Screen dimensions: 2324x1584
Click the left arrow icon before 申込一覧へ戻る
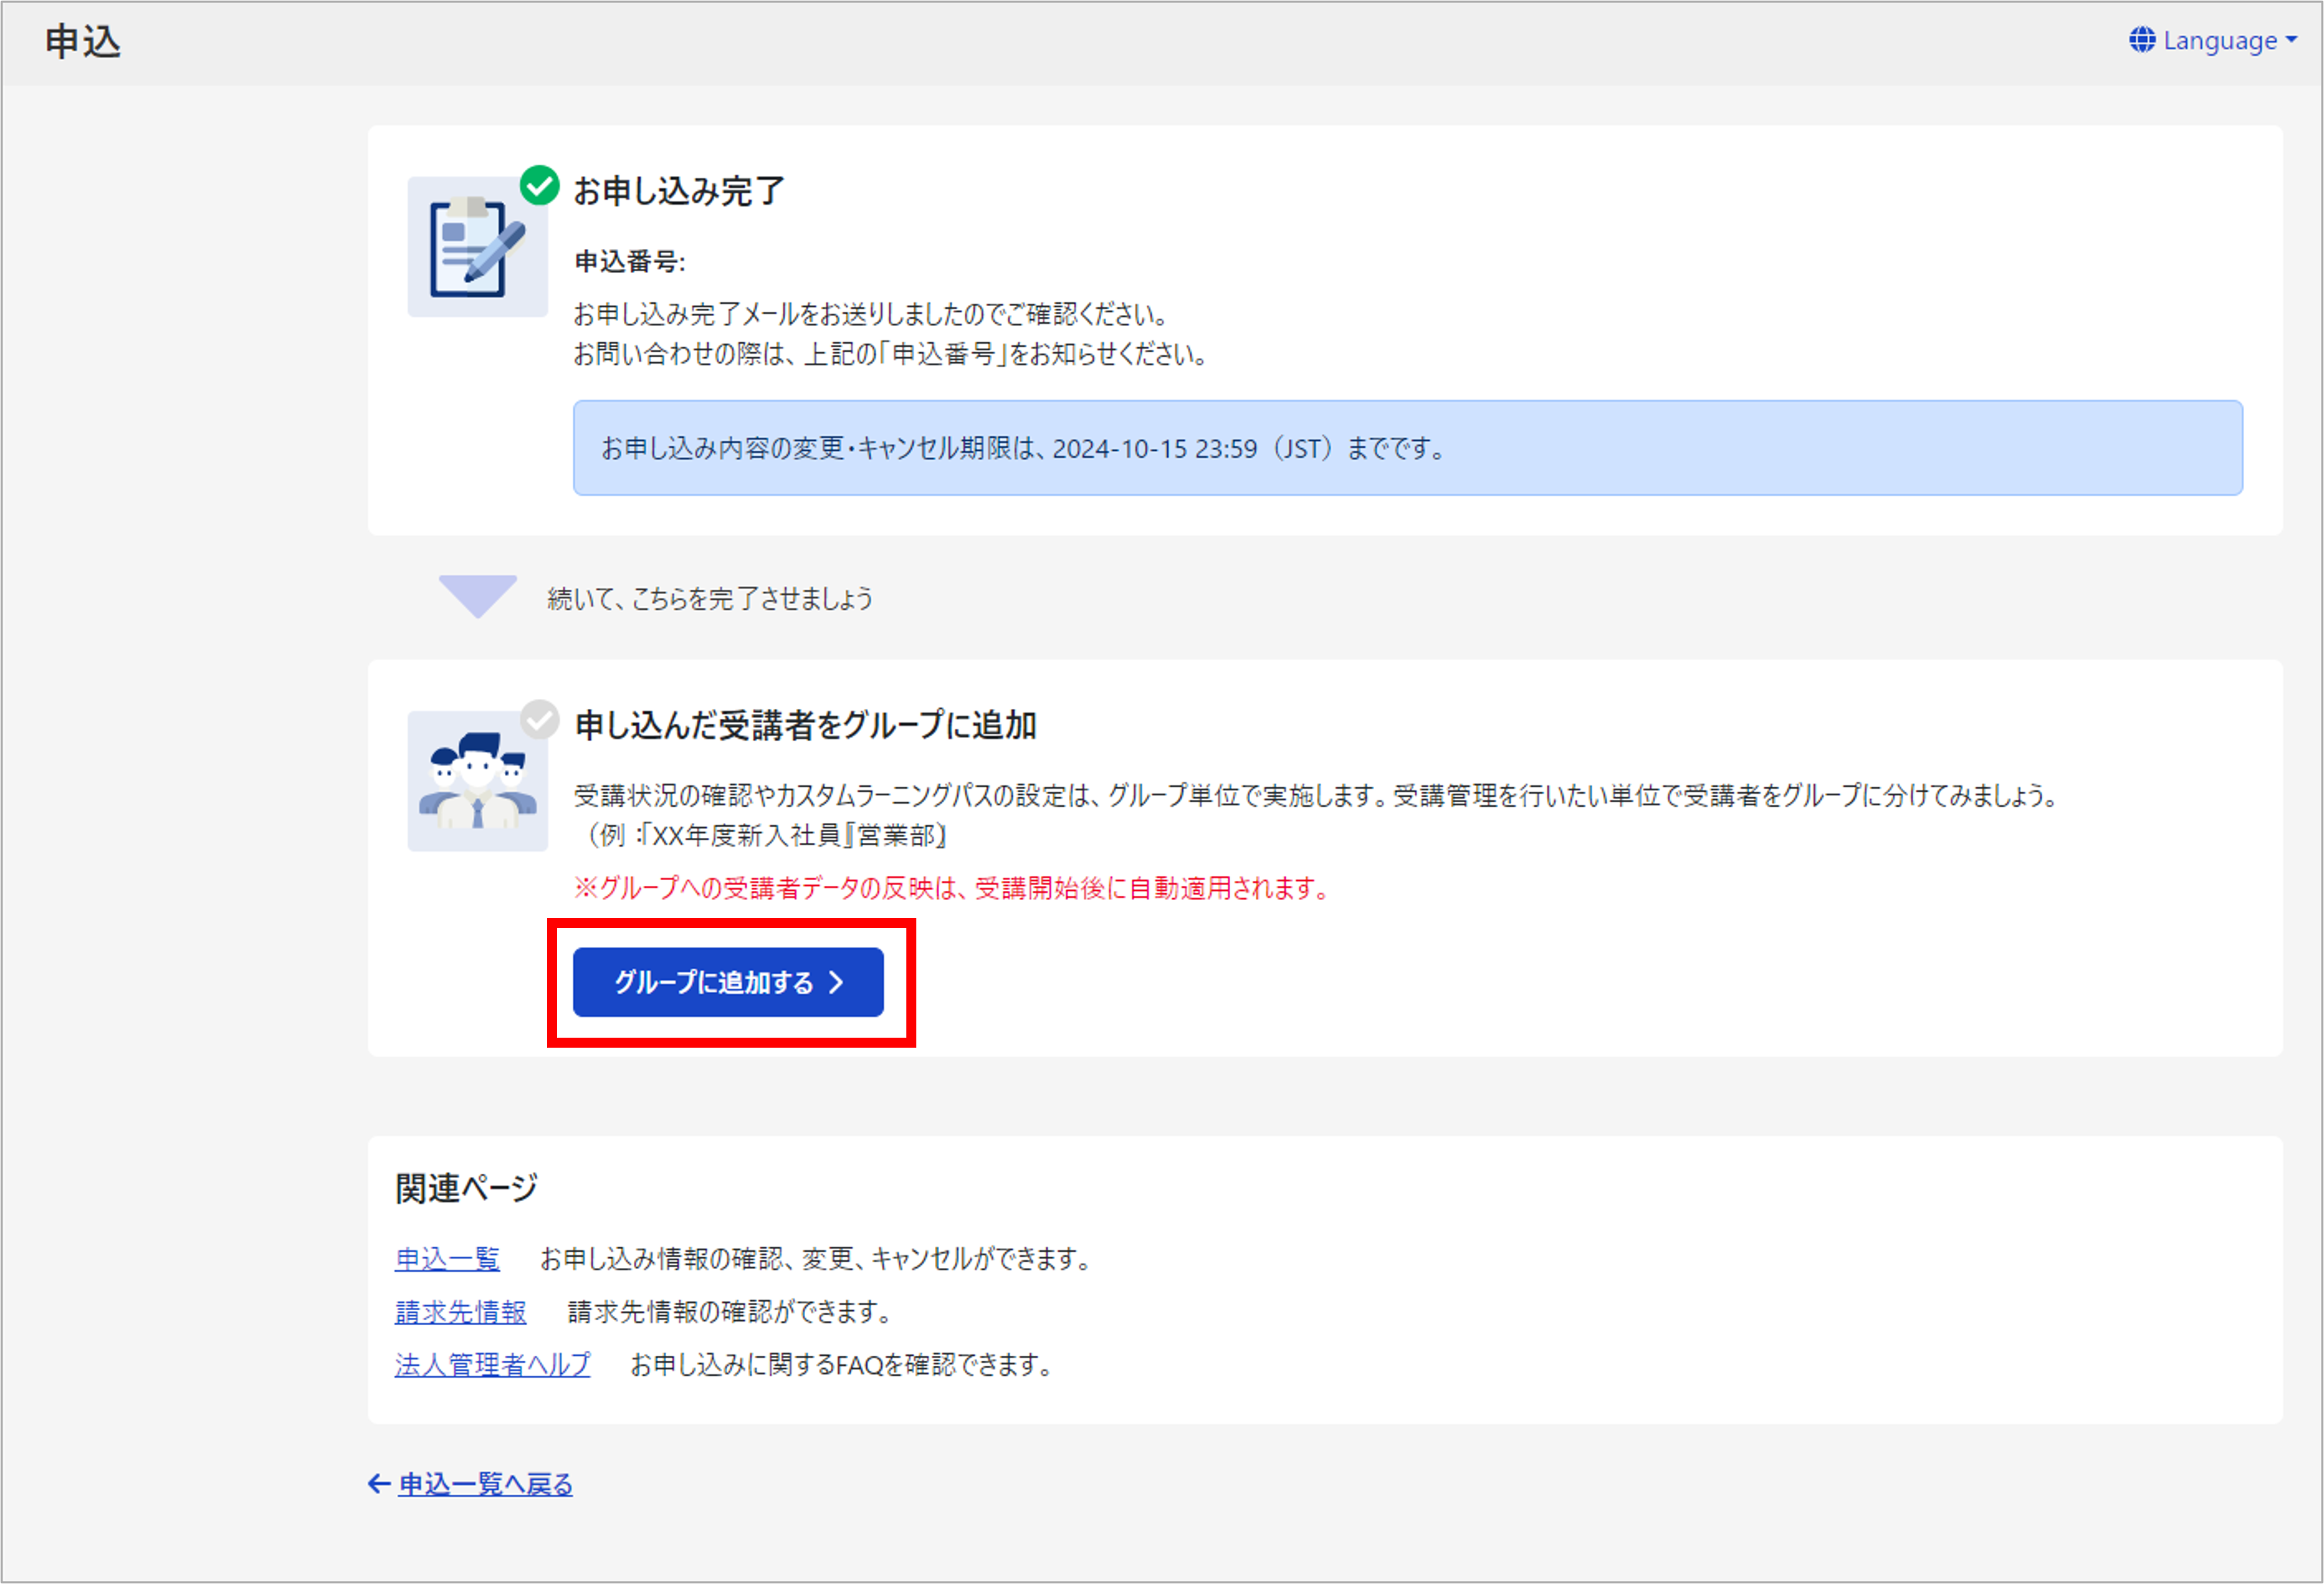379,1483
